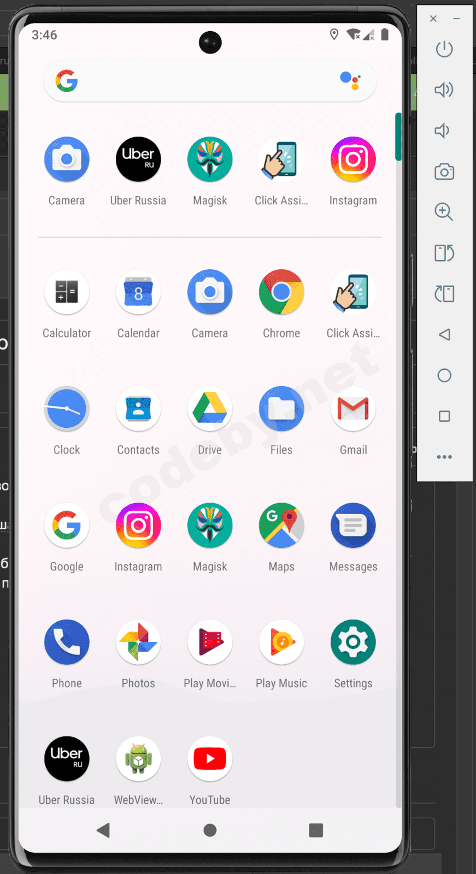Open Play Movies app
Viewport: 476px width, 874px height.
coord(210,642)
